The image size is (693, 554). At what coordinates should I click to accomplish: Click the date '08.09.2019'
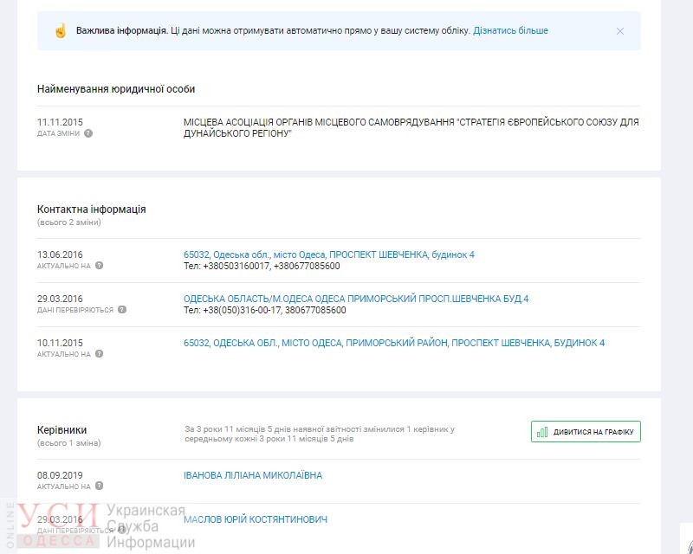click(x=60, y=475)
